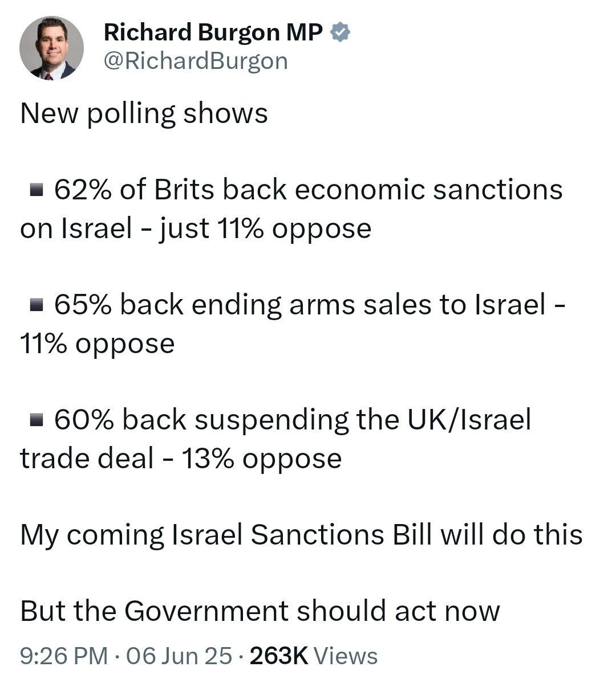This screenshot has height=679, width=616.
Task: Click the 'My coming Israel Sanctions Bill' sentence
Action: (x=301, y=535)
